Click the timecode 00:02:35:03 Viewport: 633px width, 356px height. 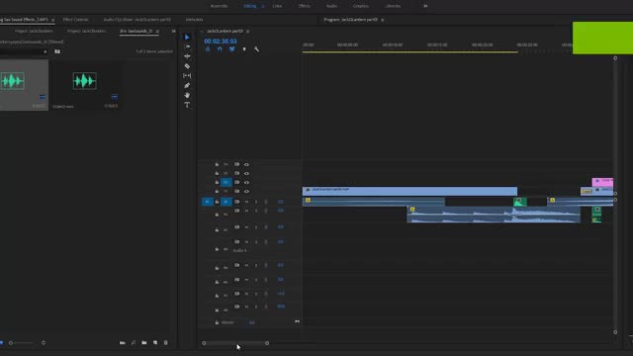(x=221, y=42)
